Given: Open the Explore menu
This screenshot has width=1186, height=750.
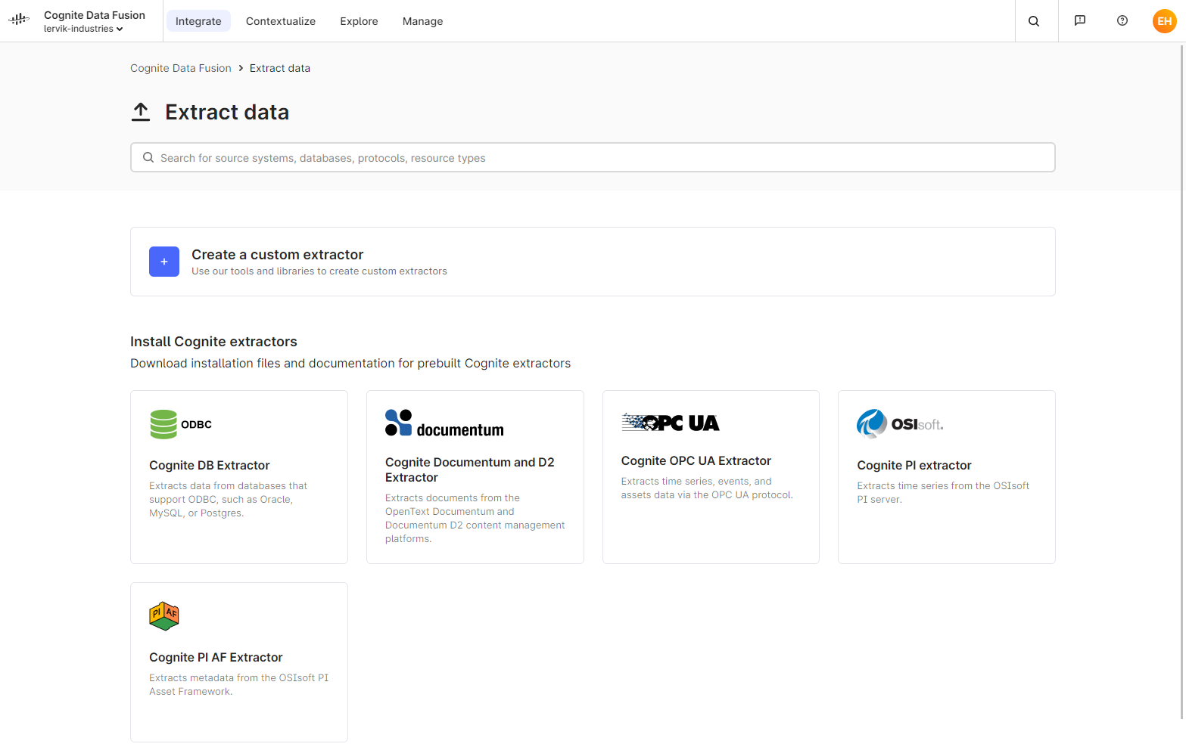Looking at the screenshot, I should pyautogui.click(x=359, y=21).
